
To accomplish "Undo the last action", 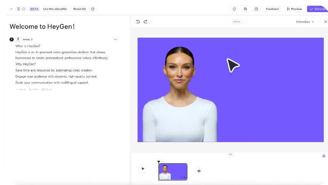I will 138,21.
